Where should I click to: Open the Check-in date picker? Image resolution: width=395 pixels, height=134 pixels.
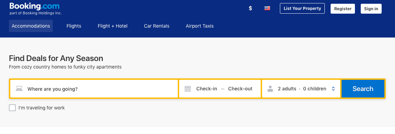tap(207, 89)
